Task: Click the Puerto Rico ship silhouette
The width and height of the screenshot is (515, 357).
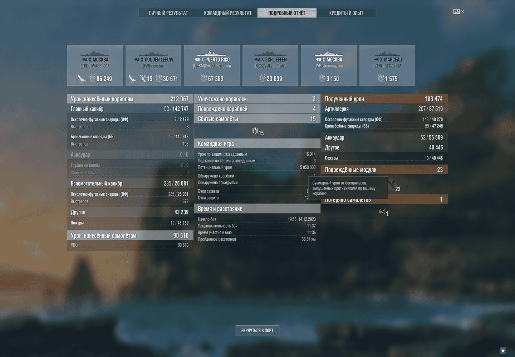Action: 212,53
